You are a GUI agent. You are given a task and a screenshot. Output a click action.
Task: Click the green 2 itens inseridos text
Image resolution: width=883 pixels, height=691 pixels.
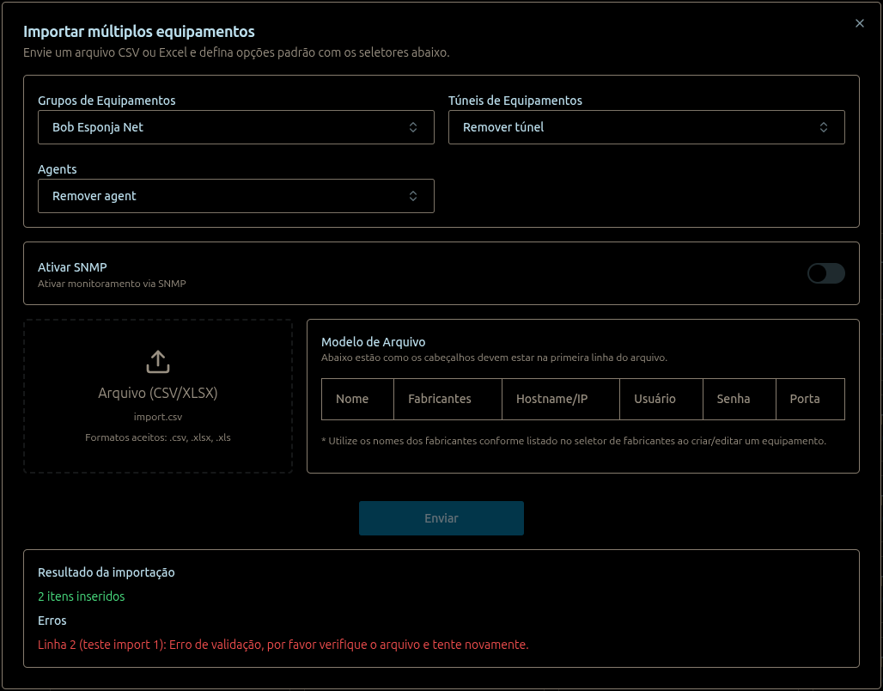81,596
